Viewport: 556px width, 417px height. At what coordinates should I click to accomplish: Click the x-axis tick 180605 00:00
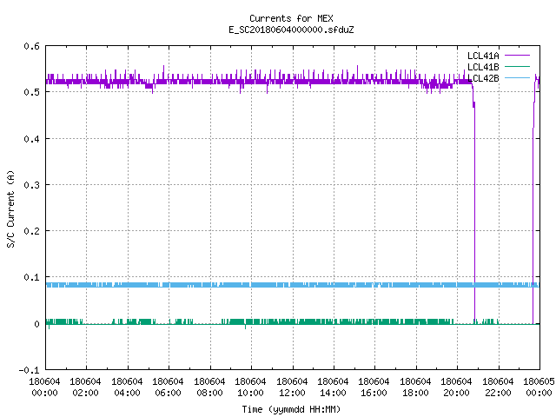pyautogui.click(x=539, y=387)
